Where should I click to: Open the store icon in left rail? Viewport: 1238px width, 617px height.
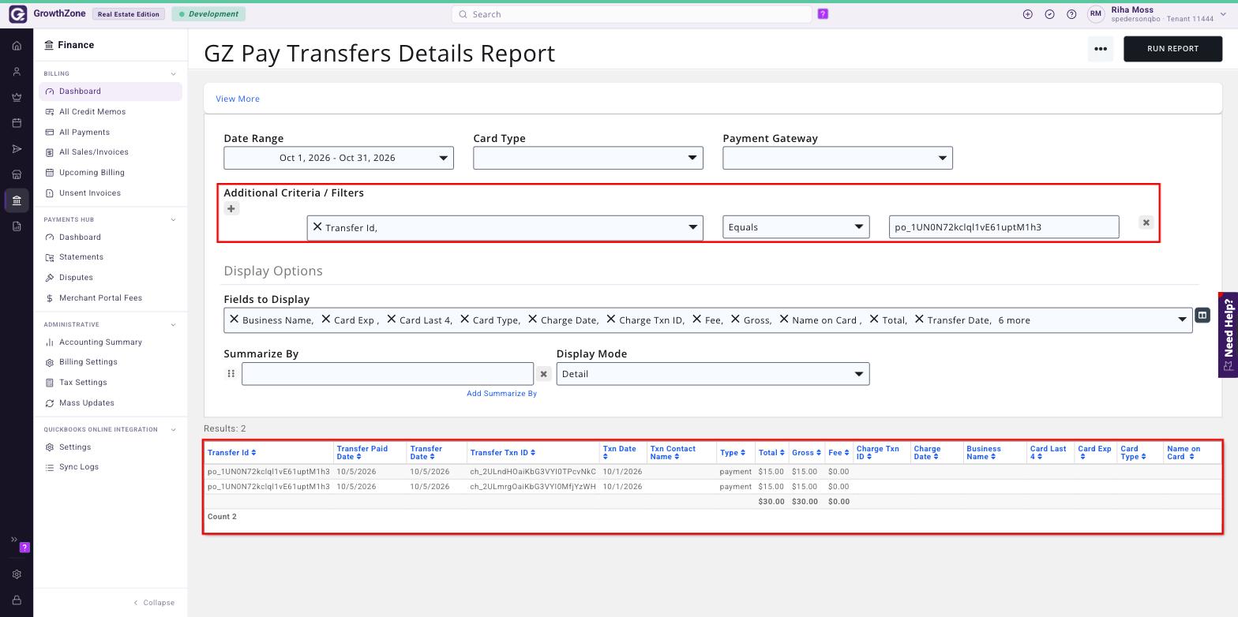[x=17, y=174]
